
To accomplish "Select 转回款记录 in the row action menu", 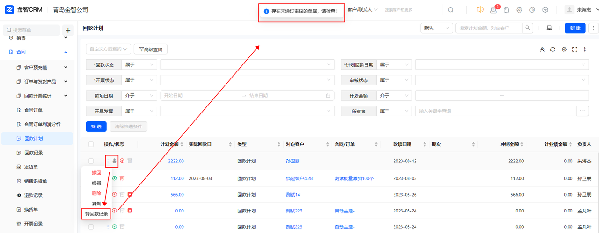I will pos(96,214).
